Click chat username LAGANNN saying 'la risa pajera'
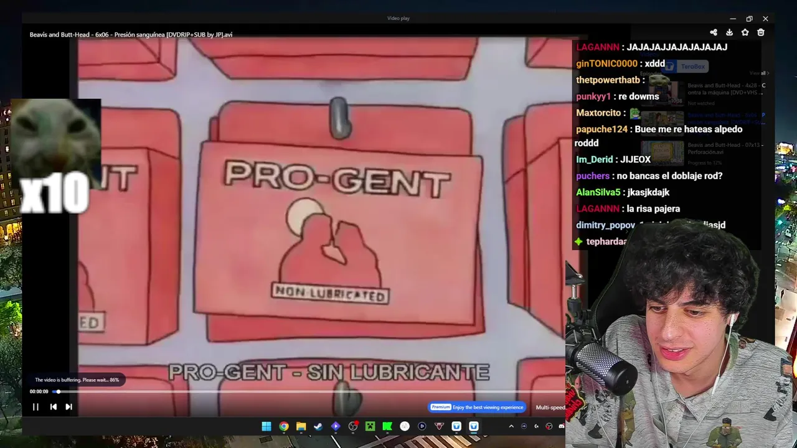797x448 pixels. pyautogui.click(x=598, y=209)
